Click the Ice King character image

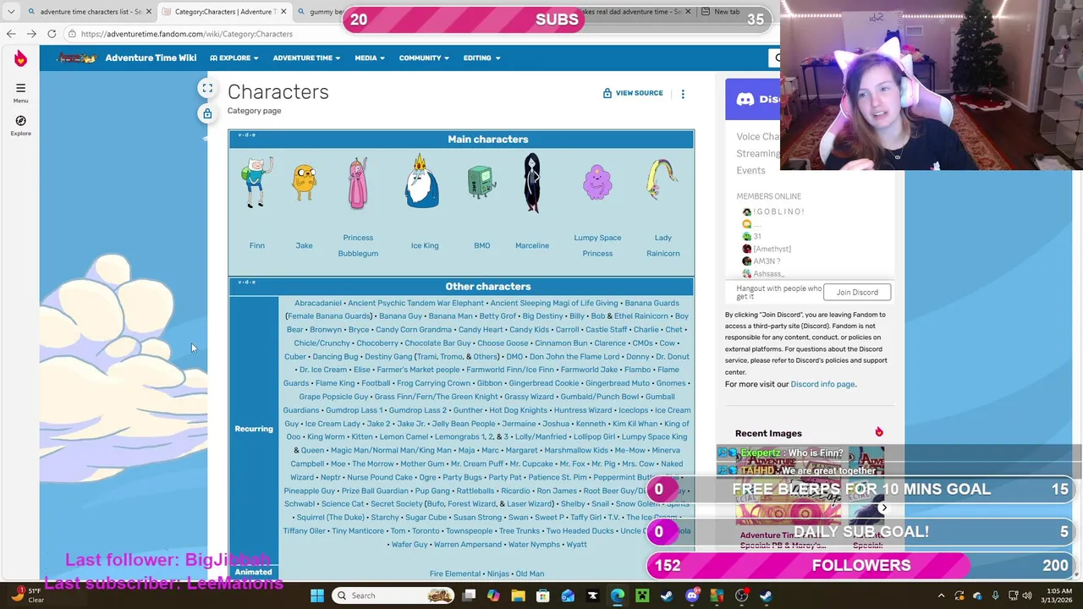tap(421, 181)
